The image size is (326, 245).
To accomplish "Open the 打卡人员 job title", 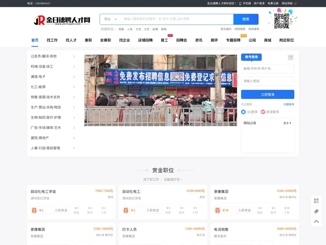I will (129, 230).
